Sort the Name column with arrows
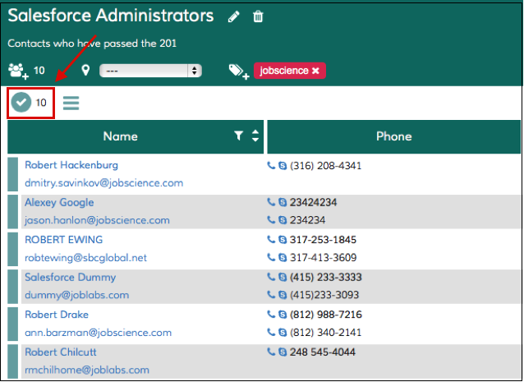The height and width of the screenshot is (382, 524). 255,136
